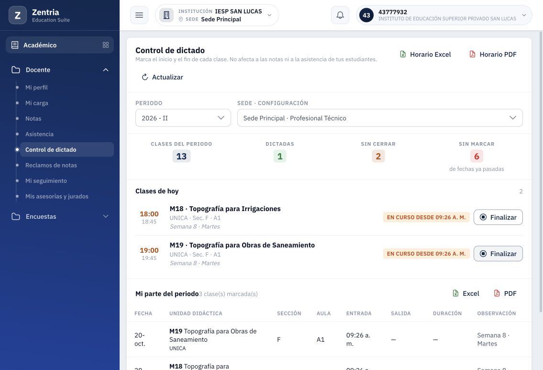
Task: Click Actualizar to refresh
Action: [x=162, y=77]
